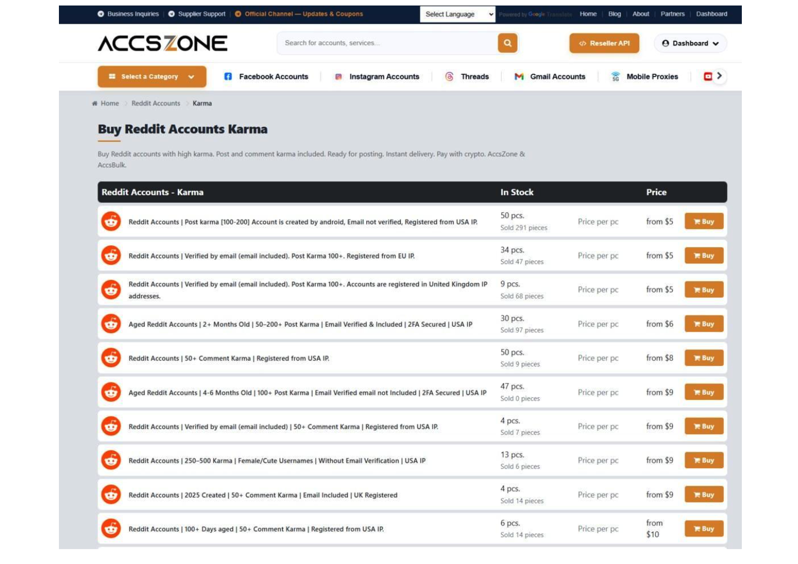The image size is (798, 564).
Task: Click the Instagram icon in category bar
Action: click(339, 76)
